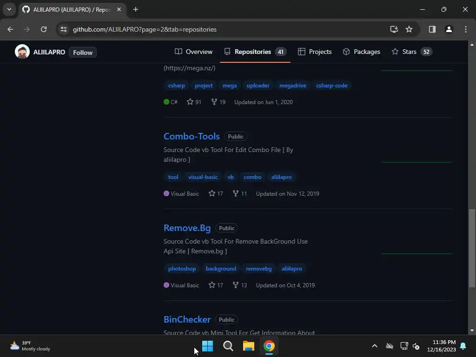This screenshot has height=357, width=476.
Task: Reload the GitHub page
Action: (x=44, y=29)
